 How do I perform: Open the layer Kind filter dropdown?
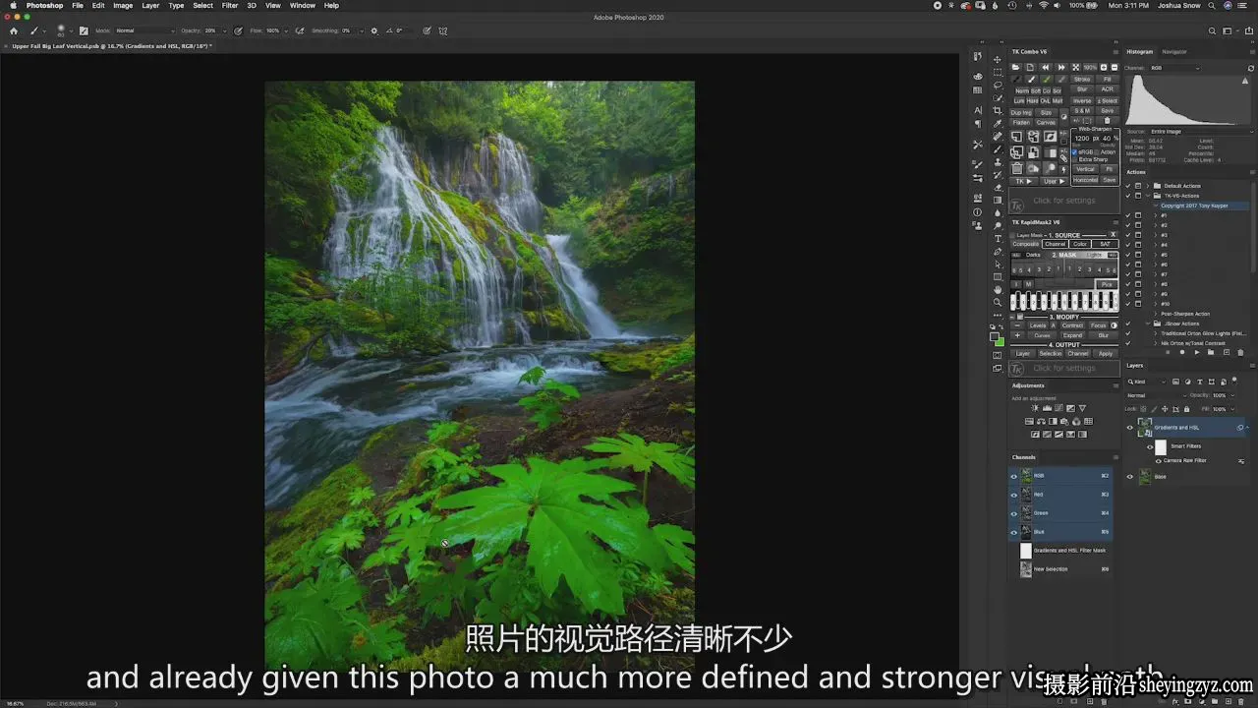[1147, 382]
